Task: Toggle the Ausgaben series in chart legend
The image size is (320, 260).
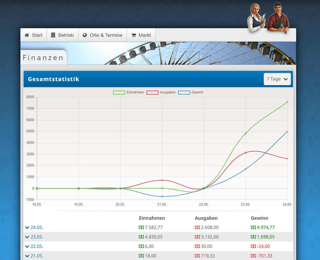Action: pos(161,92)
